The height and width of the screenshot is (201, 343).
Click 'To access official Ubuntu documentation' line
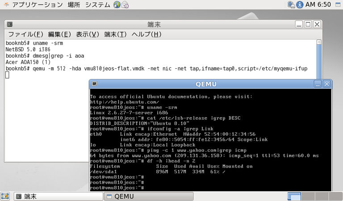point(171,96)
